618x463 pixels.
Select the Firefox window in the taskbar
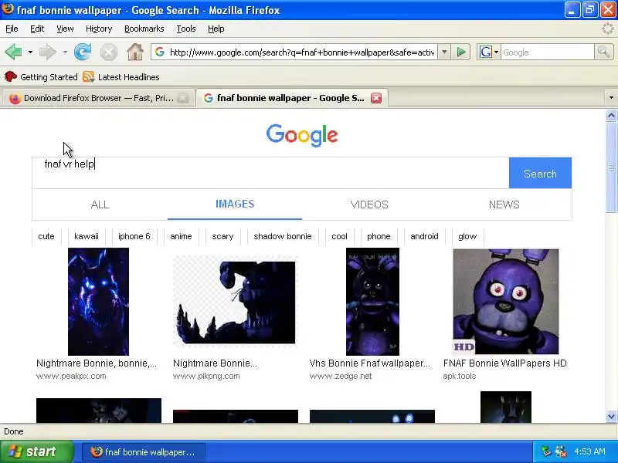pos(144,452)
